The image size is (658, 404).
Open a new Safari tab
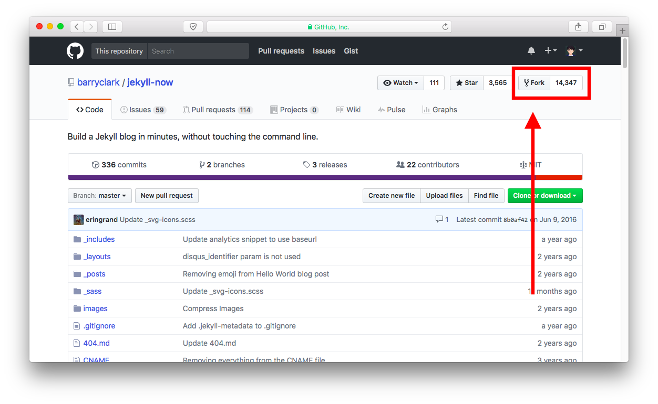(622, 30)
